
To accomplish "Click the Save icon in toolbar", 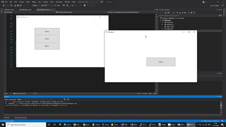I will coord(18,6).
